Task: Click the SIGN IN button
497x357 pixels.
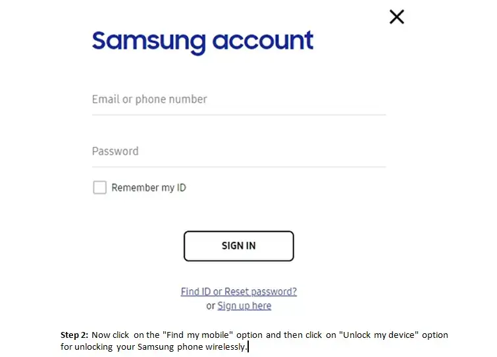Action: [239, 246]
